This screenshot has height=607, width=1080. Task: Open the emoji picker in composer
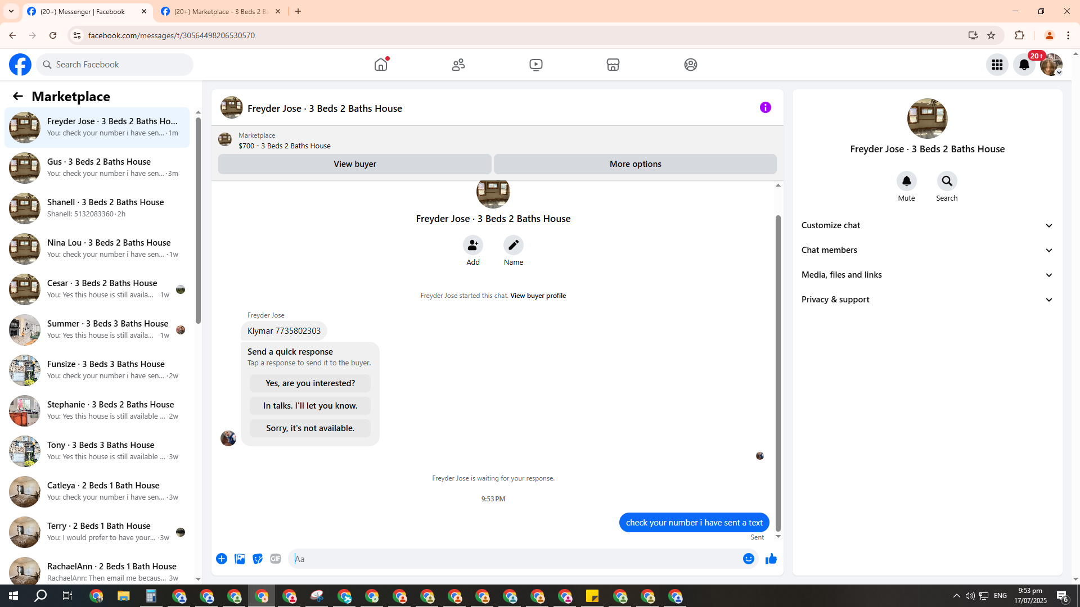click(x=749, y=559)
